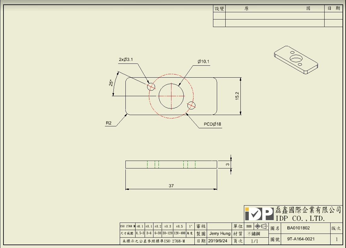Select the drafter name Jerry Hung
The height and width of the screenshot is (248, 346).
[220, 234]
